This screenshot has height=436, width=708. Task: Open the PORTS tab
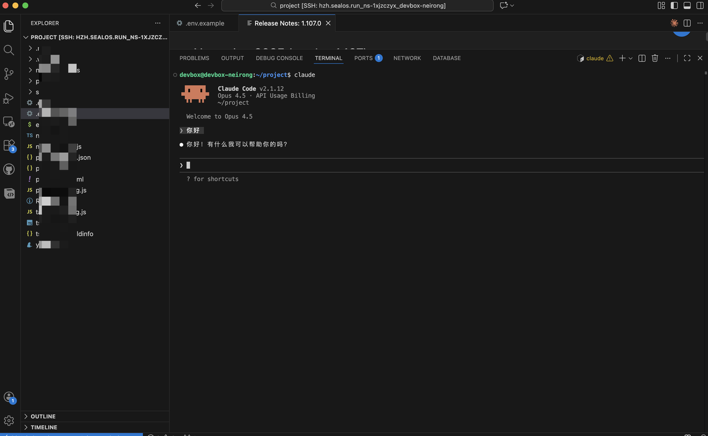[368, 58]
